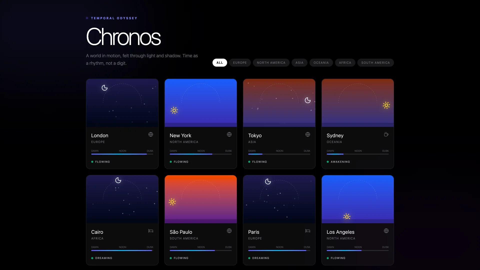Click the coffee cup icon on the Sydney card

point(386,134)
